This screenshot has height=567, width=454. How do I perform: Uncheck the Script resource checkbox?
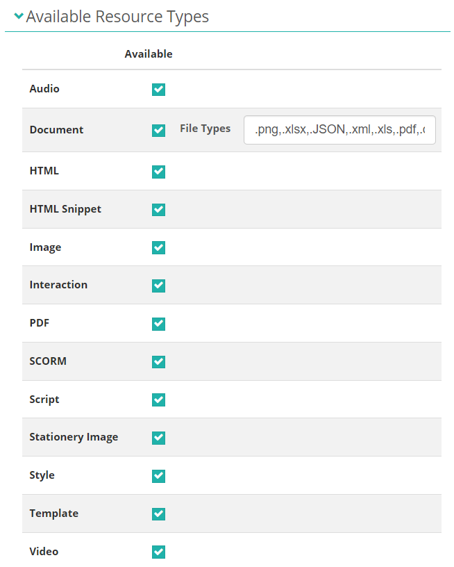coord(158,400)
